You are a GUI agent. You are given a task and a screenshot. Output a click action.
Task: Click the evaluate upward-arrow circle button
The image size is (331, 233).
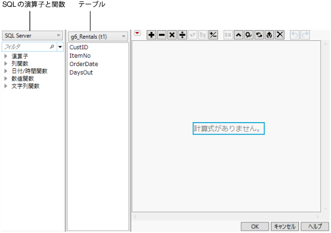point(269,35)
